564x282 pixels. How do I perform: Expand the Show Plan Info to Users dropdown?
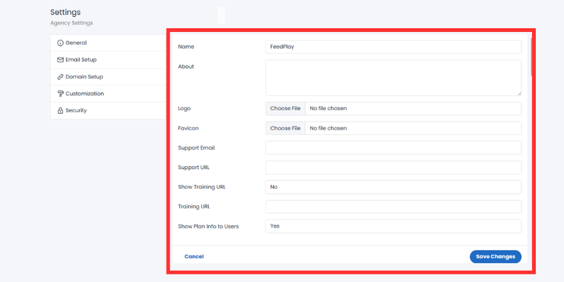393,226
